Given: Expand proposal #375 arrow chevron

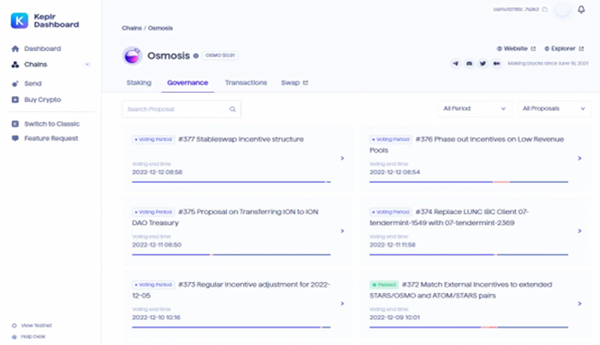Looking at the screenshot, I should 343,231.
